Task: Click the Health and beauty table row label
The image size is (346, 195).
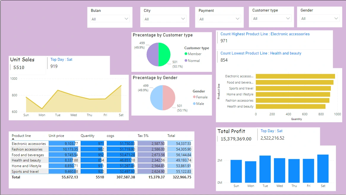Action: tap(26, 160)
